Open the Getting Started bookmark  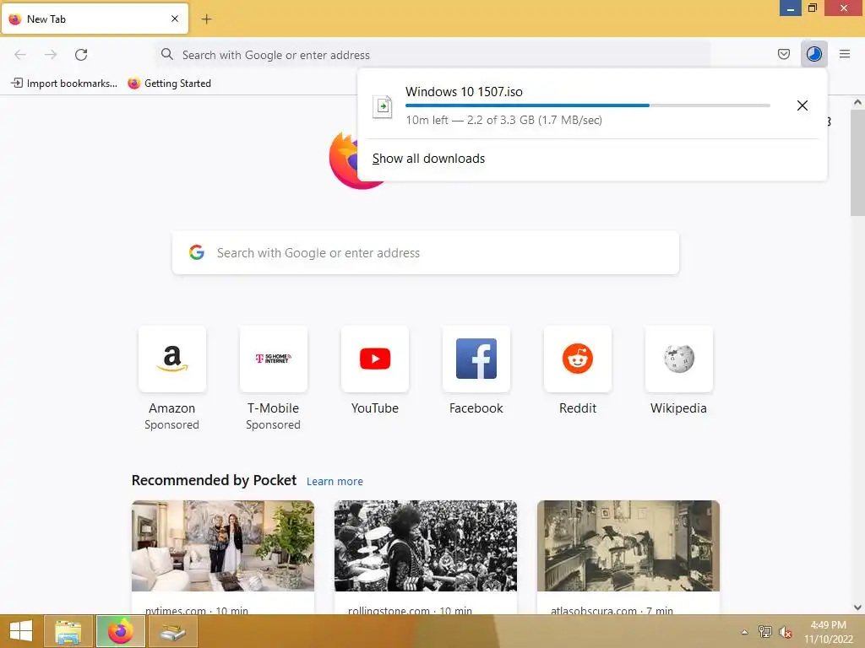coord(169,84)
